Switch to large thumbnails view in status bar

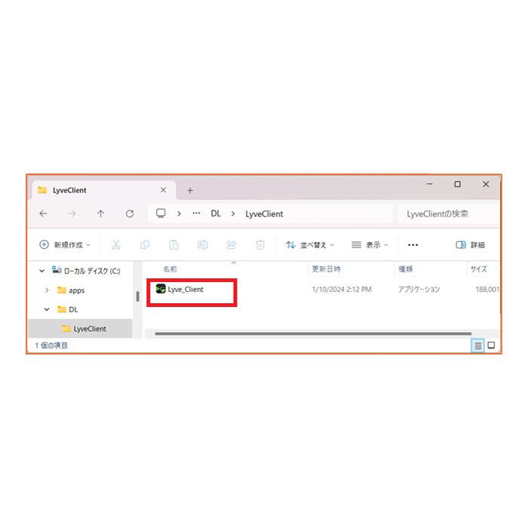click(491, 345)
